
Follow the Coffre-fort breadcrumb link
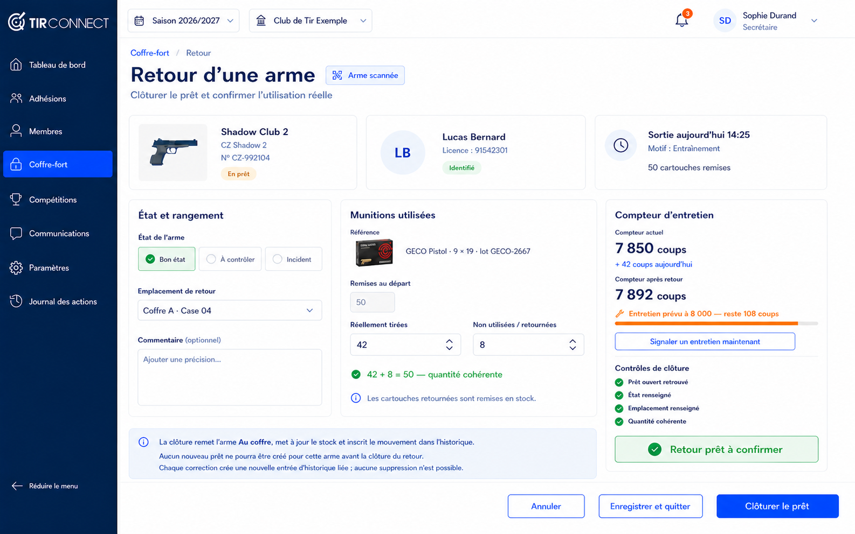(x=150, y=53)
